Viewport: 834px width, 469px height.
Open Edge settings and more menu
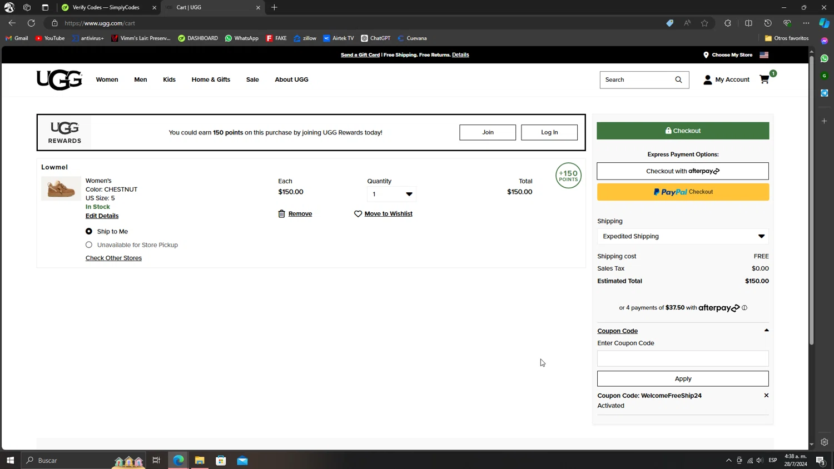[806, 23]
